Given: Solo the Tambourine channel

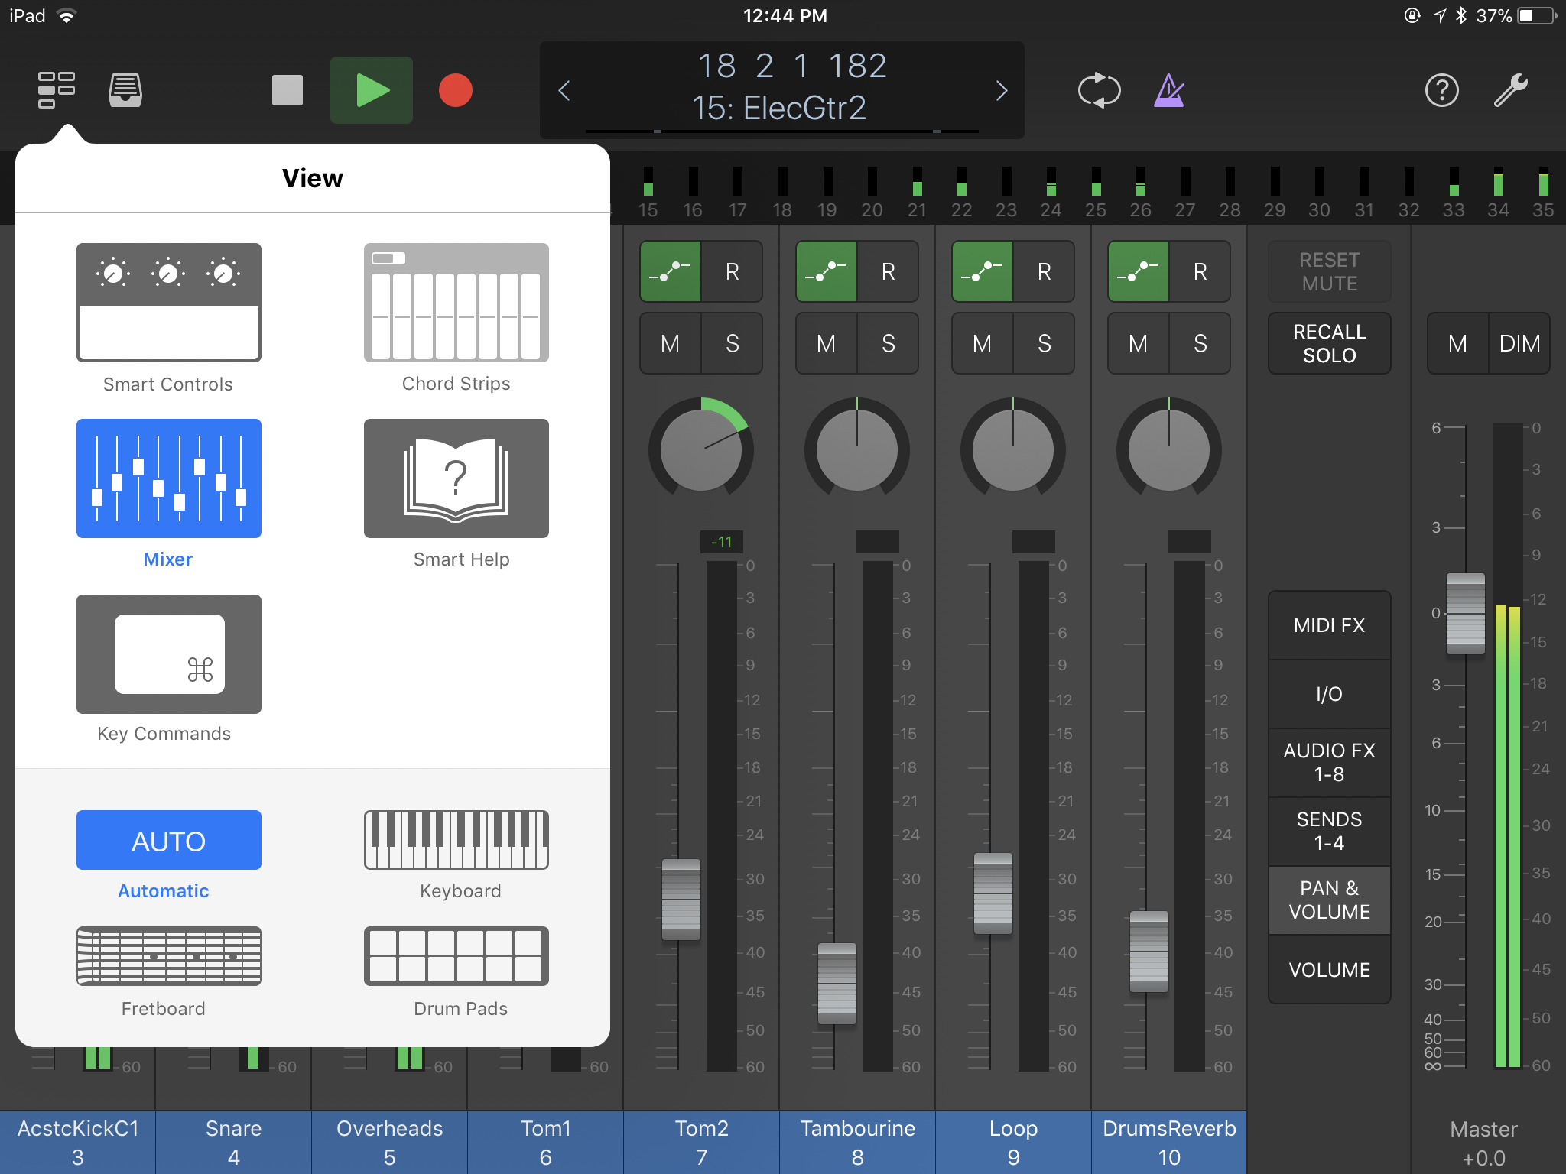Looking at the screenshot, I should (x=889, y=343).
